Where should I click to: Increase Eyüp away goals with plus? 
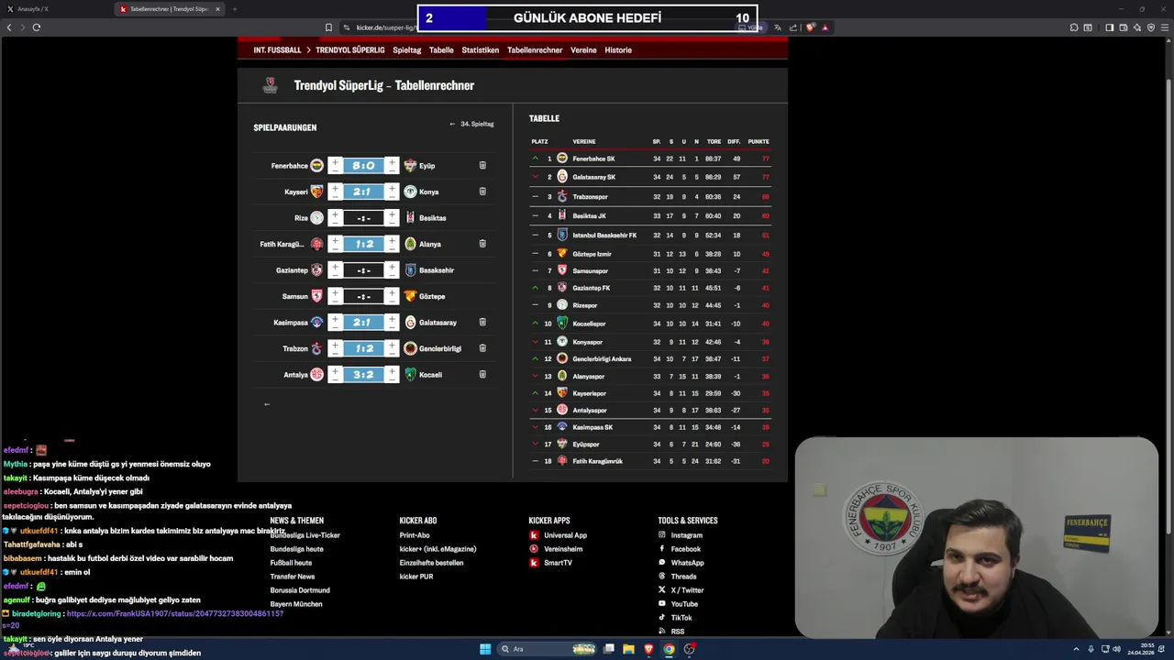392,163
